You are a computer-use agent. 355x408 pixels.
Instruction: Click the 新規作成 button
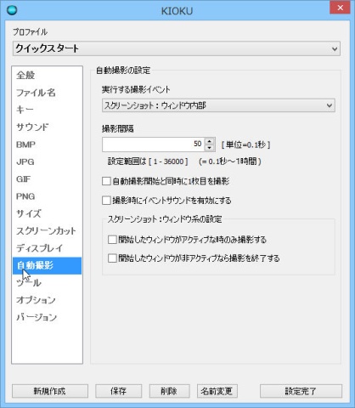click(x=50, y=391)
